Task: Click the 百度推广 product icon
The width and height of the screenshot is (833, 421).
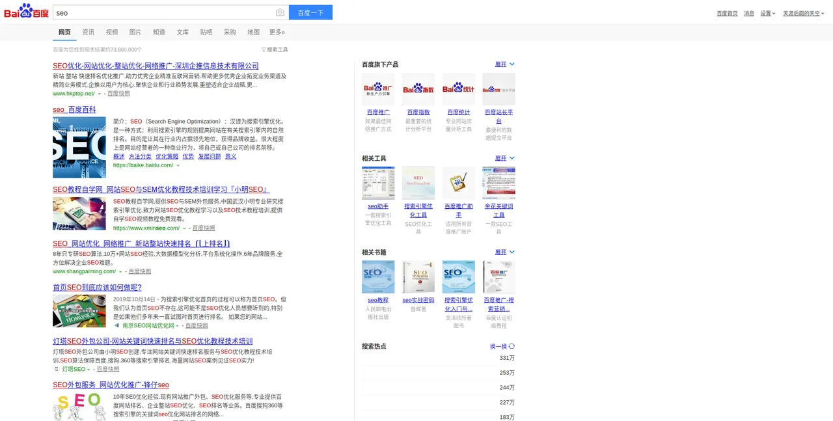Action: click(378, 89)
